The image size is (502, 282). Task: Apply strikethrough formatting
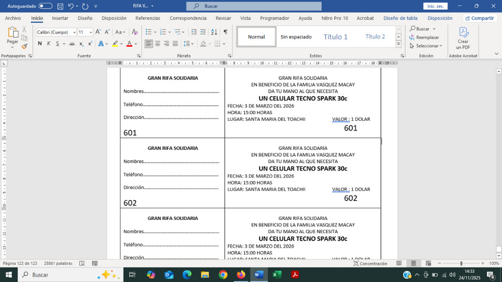click(72, 44)
